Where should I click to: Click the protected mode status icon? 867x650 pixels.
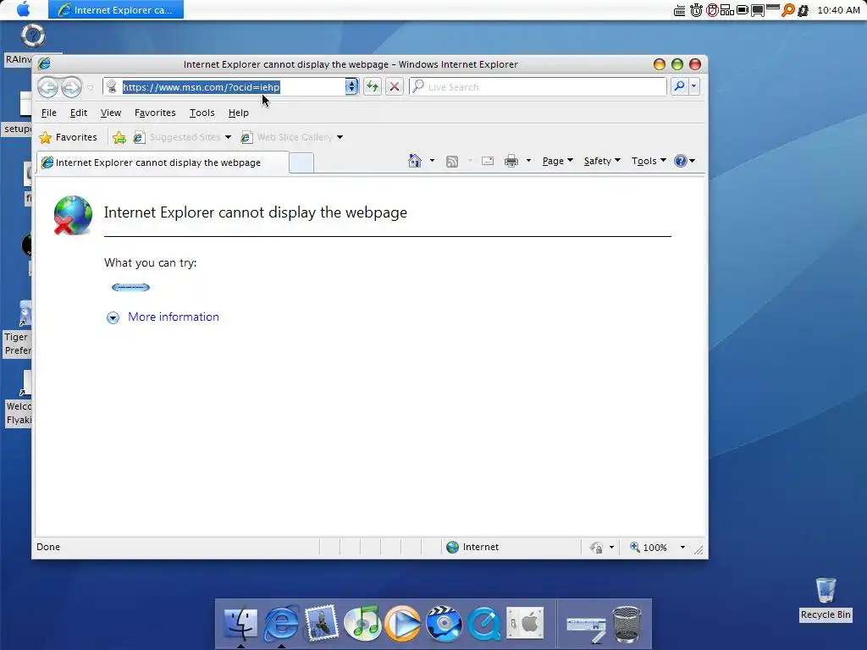[596, 548]
